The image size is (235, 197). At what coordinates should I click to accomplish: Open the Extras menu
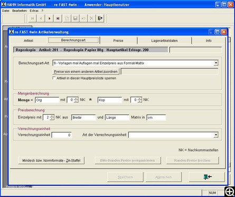tap(34, 11)
